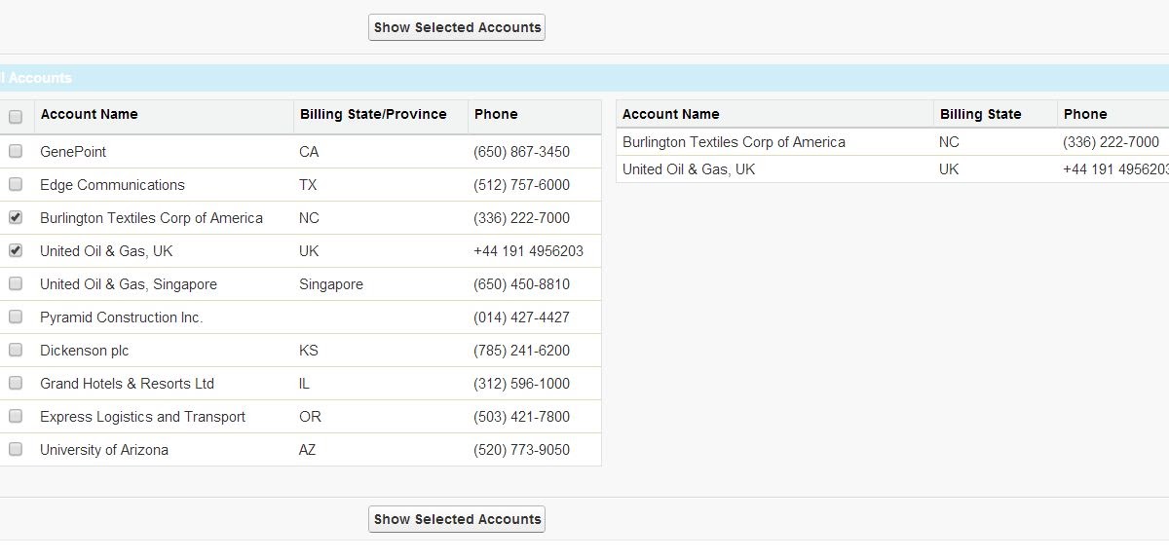Uncheck the United Oil & Gas, UK checkbox
Viewport: 1169px width, 560px height.
(x=16, y=250)
